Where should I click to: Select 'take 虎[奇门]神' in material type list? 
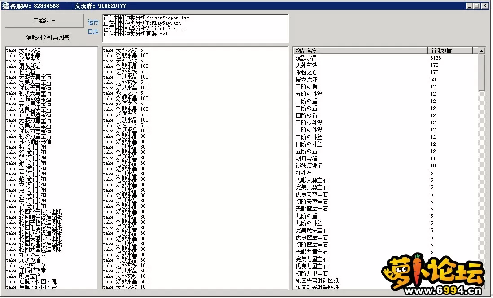pos(26,196)
